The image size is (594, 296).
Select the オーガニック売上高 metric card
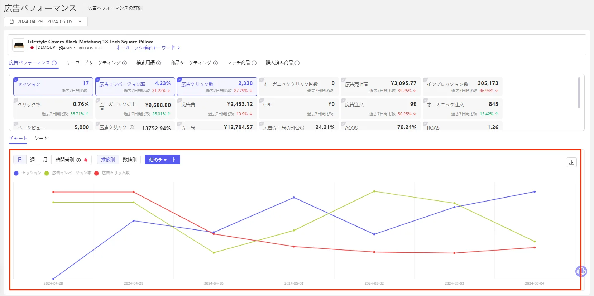tap(135, 108)
